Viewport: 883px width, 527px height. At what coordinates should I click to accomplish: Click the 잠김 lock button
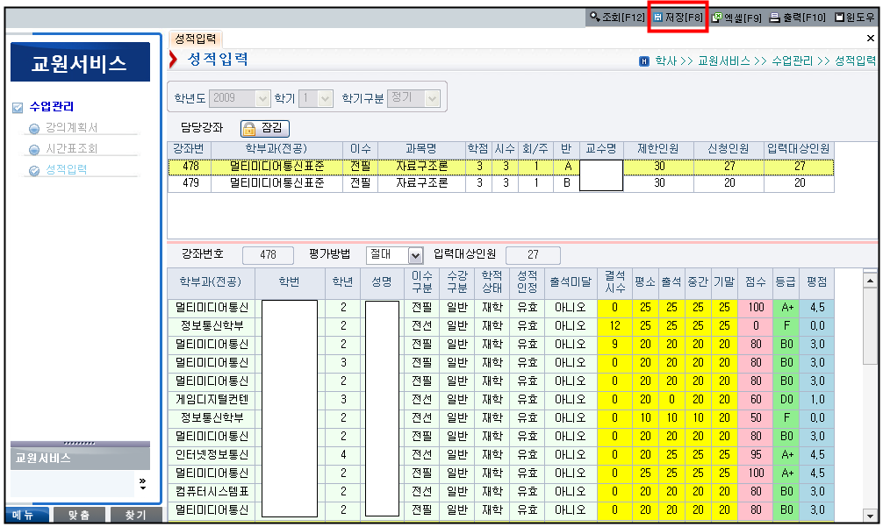[x=265, y=128]
